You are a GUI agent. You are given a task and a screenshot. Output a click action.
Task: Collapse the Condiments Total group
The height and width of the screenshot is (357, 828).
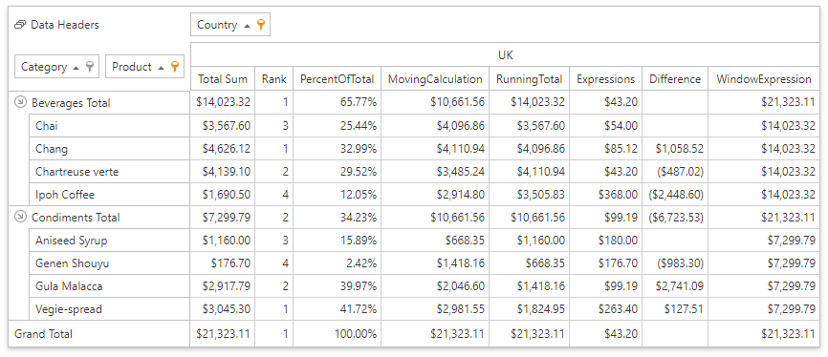coord(20,217)
